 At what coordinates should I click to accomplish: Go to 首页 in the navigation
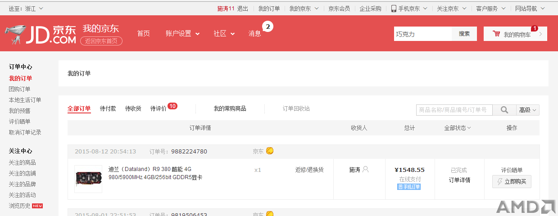coord(144,34)
